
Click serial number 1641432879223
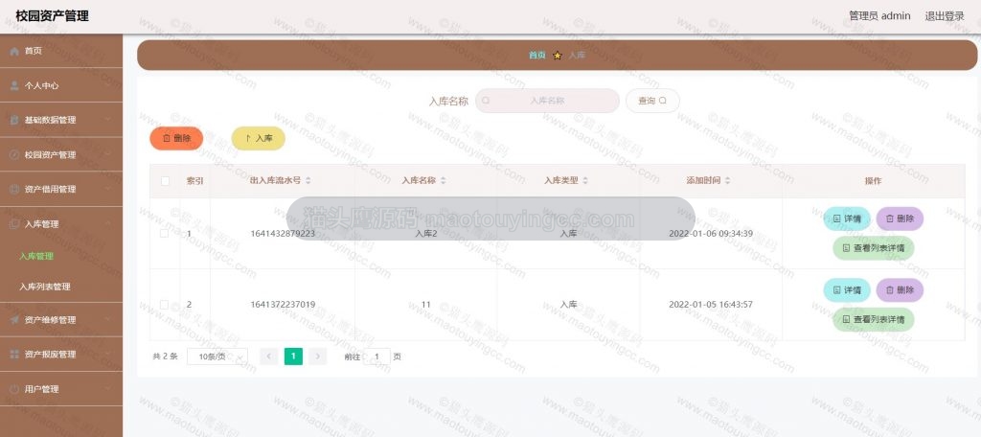[283, 234]
